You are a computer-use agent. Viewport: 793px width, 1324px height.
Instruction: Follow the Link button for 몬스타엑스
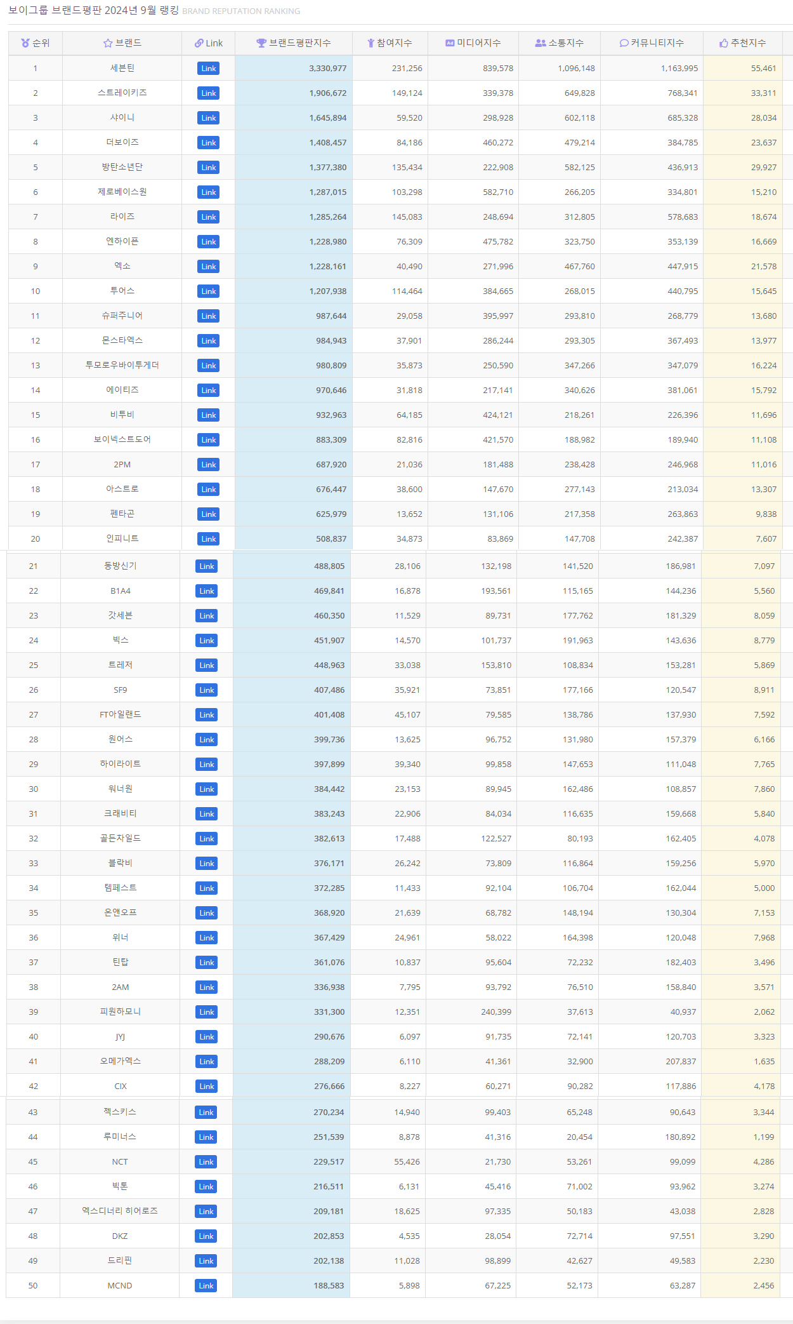tap(209, 341)
